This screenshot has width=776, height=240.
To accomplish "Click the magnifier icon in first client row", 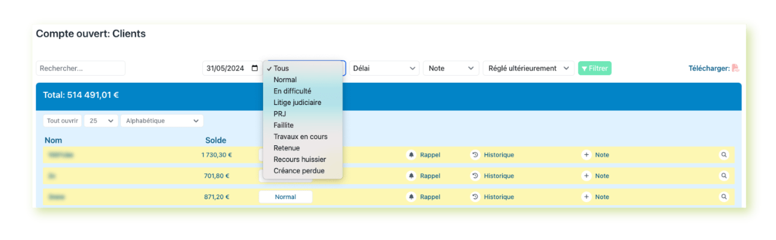I will click(x=724, y=155).
